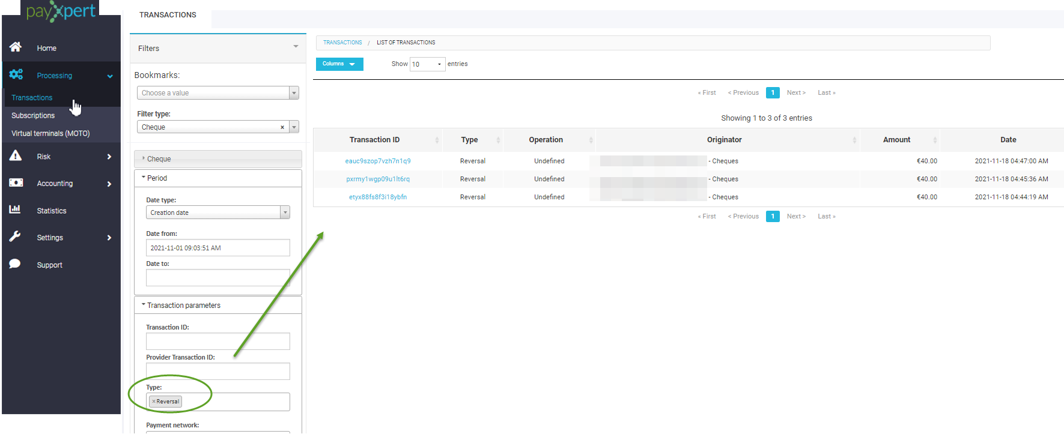This screenshot has height=434, width=1064.
Task: Click bottom pagination Last link
Action: pos(827,217)
